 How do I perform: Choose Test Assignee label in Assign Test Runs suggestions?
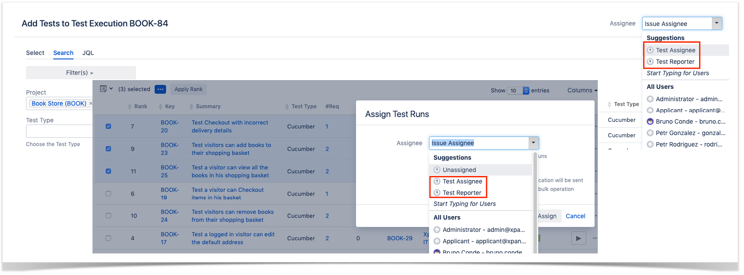463,181
